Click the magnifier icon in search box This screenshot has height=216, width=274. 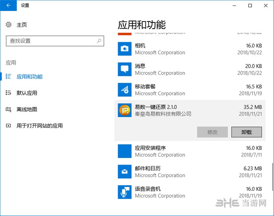pyautogui.click(x=99, y=41)
